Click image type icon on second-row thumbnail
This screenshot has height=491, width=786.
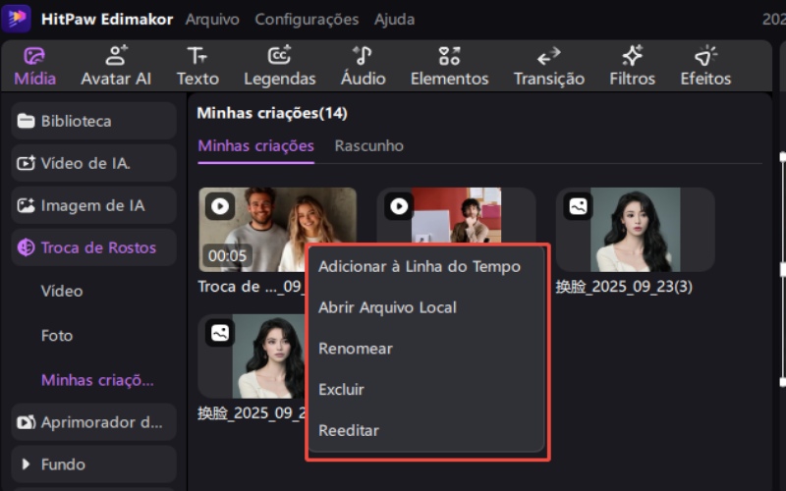pos(220,333)
